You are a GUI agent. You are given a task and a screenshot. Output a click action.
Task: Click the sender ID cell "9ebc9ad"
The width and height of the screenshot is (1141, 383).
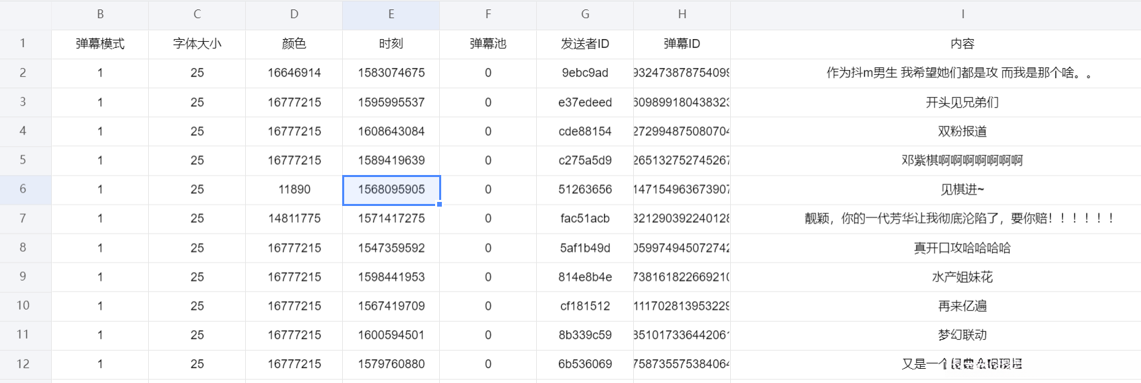pos(585,73)
